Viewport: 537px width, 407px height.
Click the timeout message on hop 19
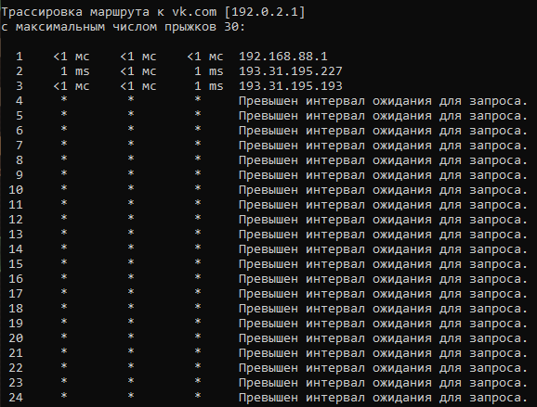point(383,324)
